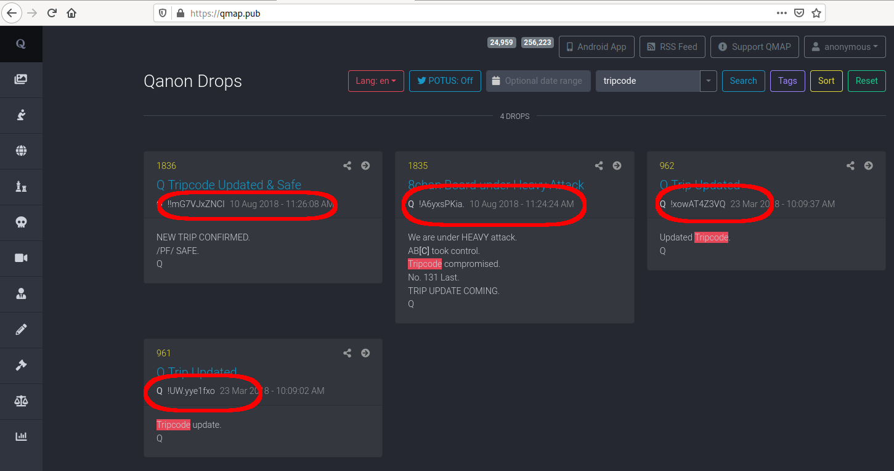This screenshot has width=894, height=471.
Task: Open the anonymous user dropdown
Action: pos(845,47)
